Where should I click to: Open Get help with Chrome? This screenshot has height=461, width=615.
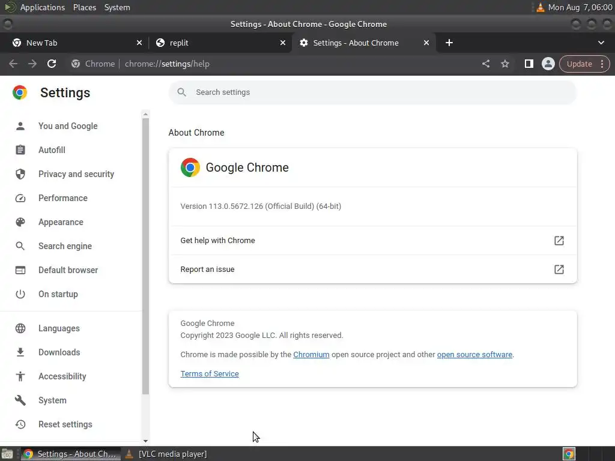[x=372, y=240]
